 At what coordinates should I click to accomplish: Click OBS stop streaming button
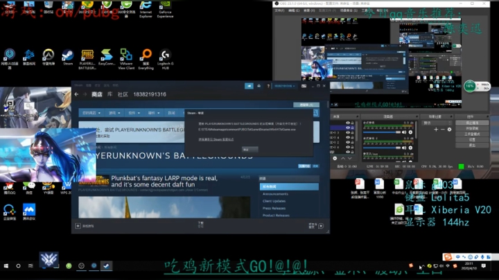tap(472, 123)
